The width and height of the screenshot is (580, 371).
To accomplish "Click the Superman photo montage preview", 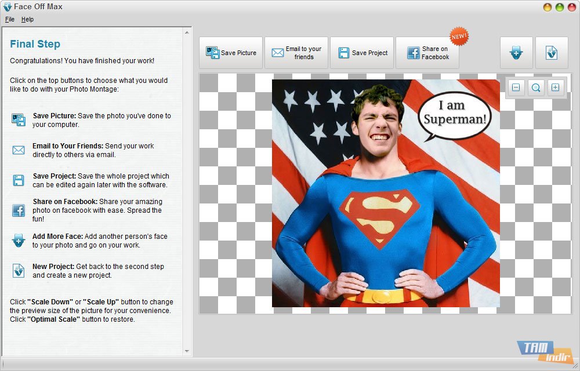I will pos(386,193).
